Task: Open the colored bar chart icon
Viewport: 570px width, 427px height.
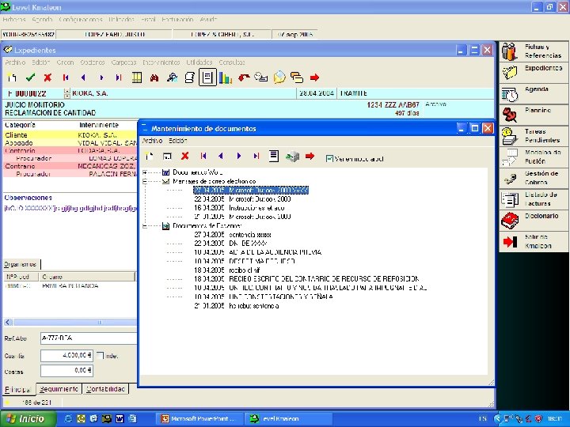Action: [226, 77]
